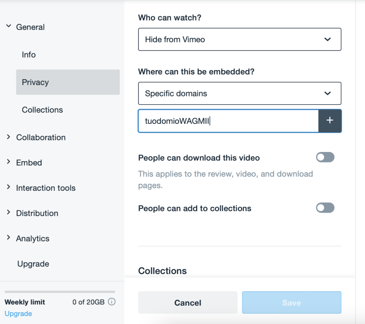Select Info in the sidebar
Screen dimensions: 365x324
(x=29, y=55)
